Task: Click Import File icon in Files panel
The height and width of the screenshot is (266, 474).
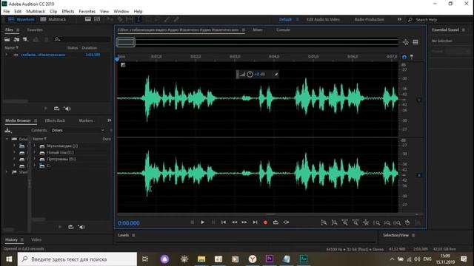Action: coord(16,39)
